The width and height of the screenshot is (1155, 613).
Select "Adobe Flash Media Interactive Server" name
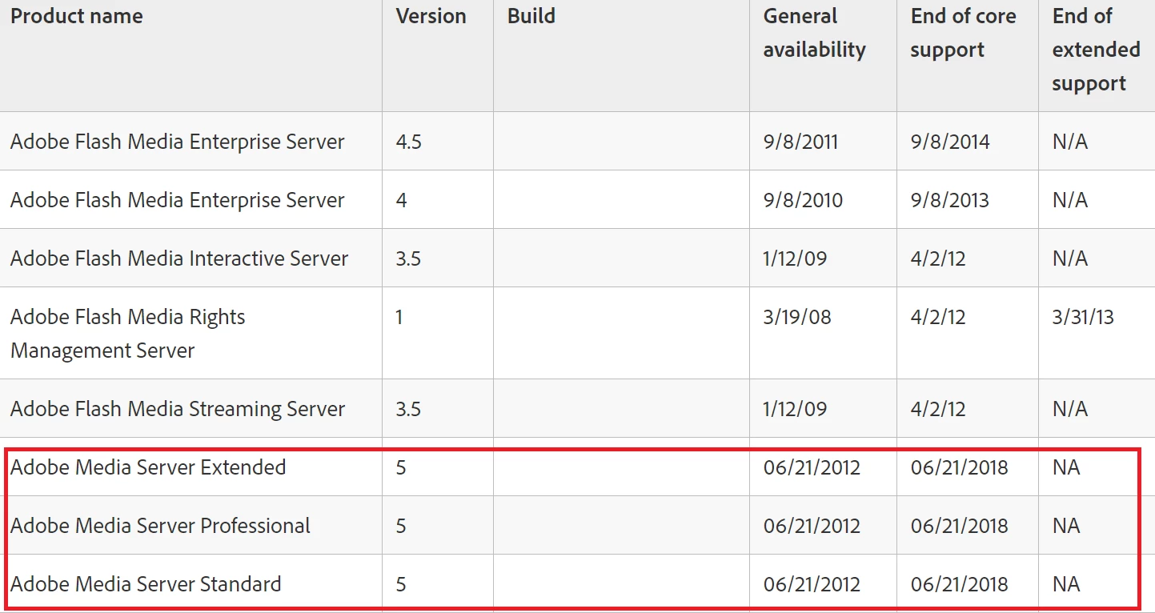179,258
